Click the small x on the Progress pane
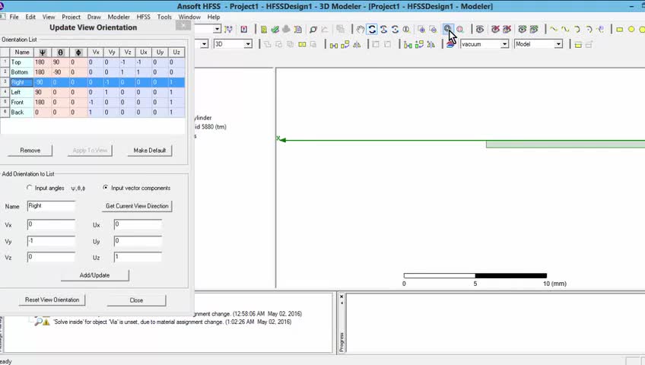The image size is (645, 365). [342, 297]
